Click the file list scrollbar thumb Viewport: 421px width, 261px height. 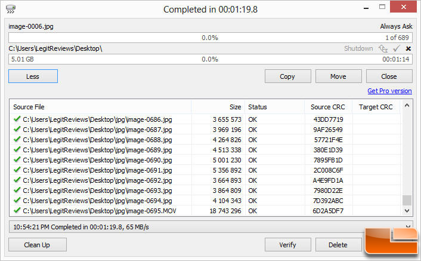pos(407,200)
